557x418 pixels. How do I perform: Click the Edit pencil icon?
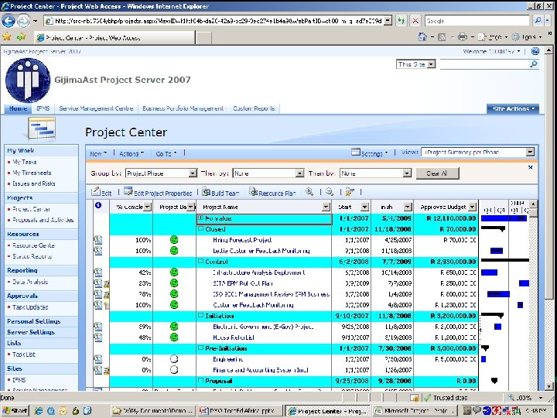(x=96, y=192)
